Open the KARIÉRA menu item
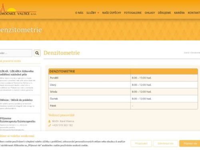 point(179,13)
